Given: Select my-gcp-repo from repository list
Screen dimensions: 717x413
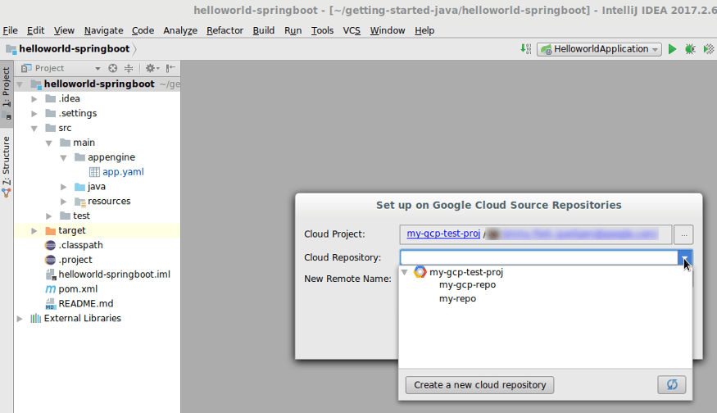Looking at the screenshot, I should [467, 284].
